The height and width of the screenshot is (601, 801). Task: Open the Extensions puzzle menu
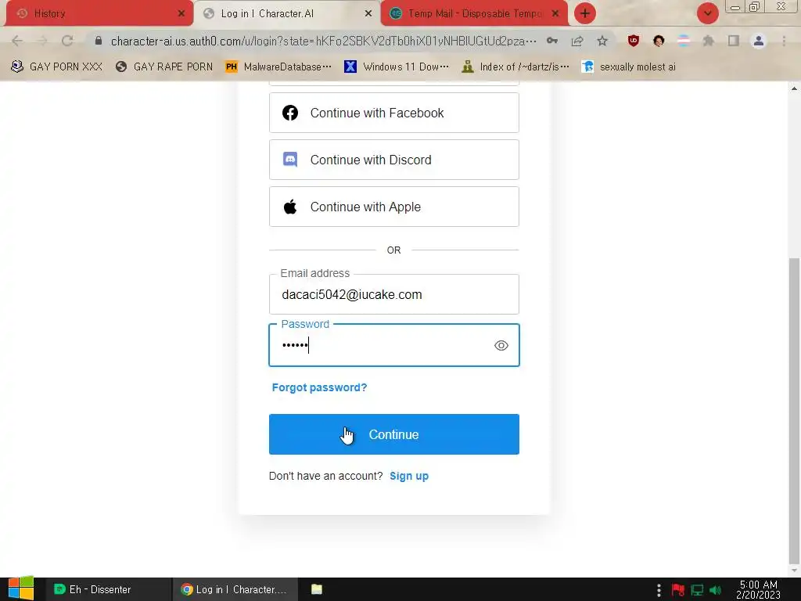[709, 41]
